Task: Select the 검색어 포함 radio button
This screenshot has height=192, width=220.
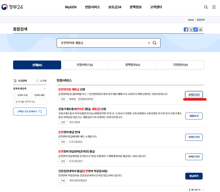Action: pyautogui.click(x=15, y=95)
